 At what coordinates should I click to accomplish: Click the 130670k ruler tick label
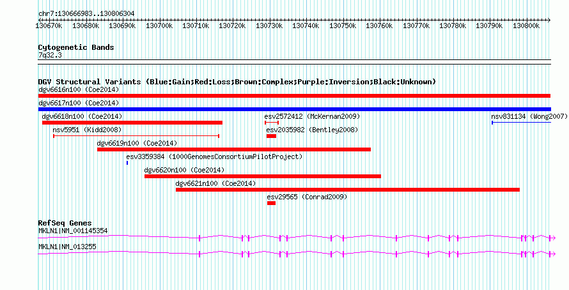(49, 26)
